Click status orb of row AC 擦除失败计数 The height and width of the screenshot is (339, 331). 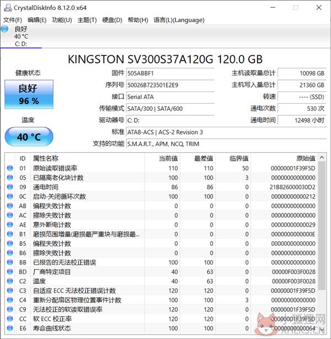pos(10,215)
